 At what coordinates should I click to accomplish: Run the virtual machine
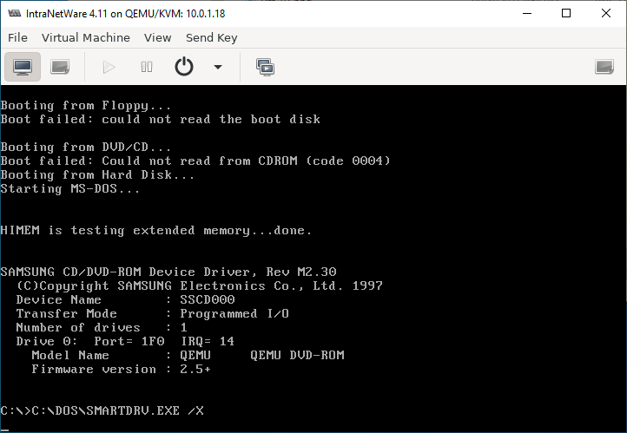click(x=109, y=67)
